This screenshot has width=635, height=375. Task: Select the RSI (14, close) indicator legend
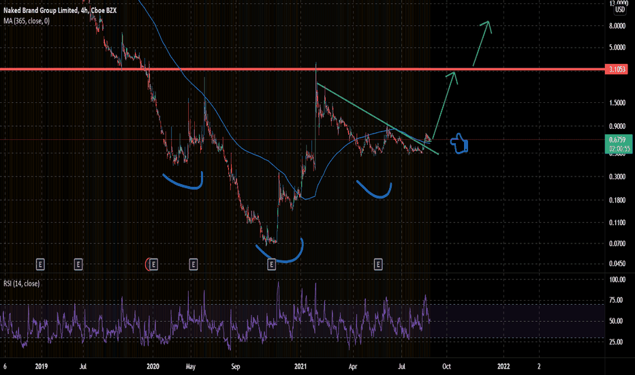pyautogui.click(x=22, y=284)
